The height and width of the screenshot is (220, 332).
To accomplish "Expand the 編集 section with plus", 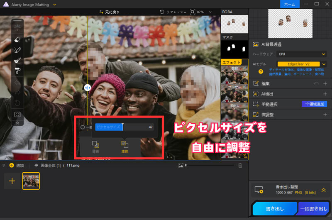I will coord(325,83).
